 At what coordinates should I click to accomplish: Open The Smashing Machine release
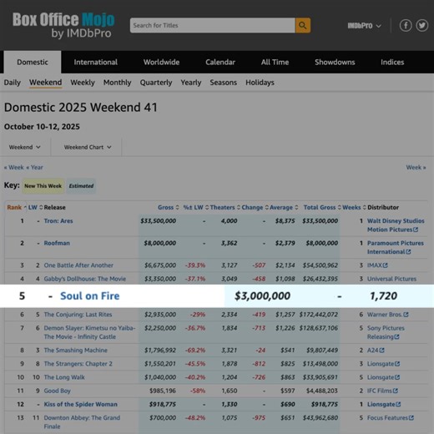pos(76,351)
